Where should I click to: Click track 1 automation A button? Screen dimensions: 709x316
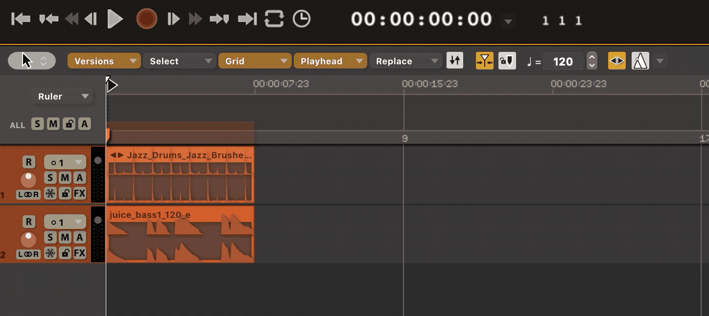click(x=79, y=178)
